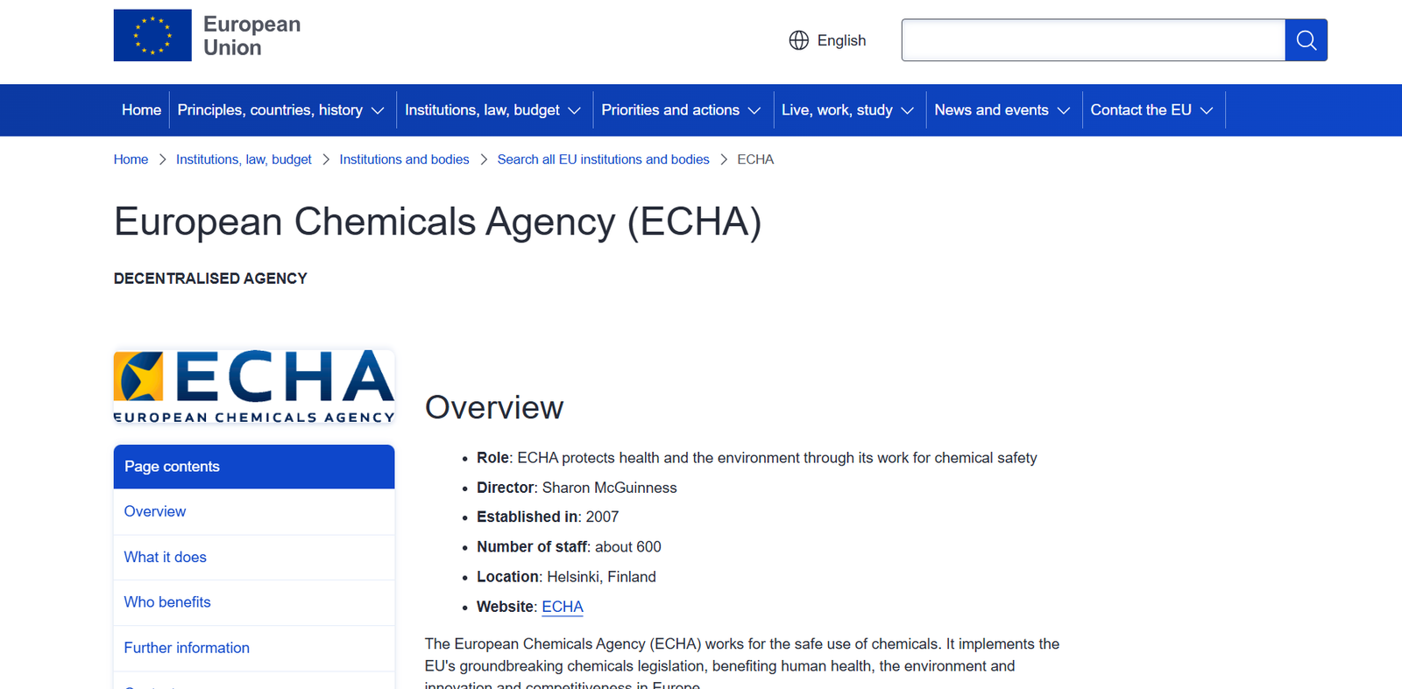Click the ECHA agency logo image
The height and width of the screenshot is (689, 1402).
(254, 386)
